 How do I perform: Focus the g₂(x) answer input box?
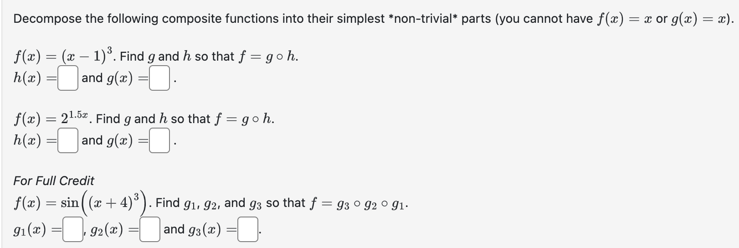click(x=150, y=231)
